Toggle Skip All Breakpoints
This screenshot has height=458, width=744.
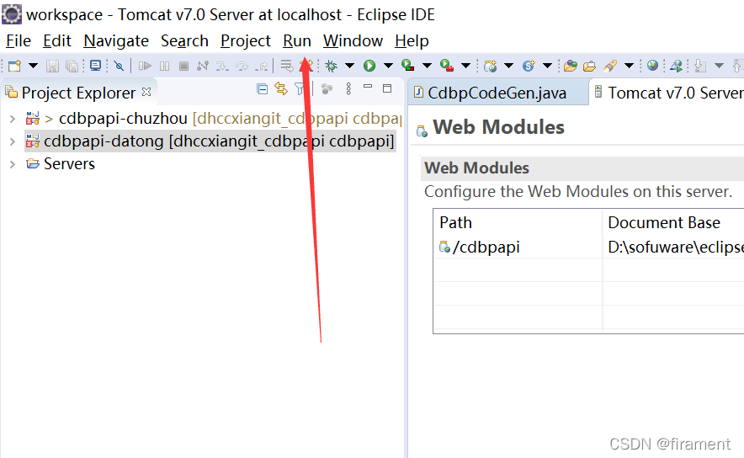coord(119,66)
